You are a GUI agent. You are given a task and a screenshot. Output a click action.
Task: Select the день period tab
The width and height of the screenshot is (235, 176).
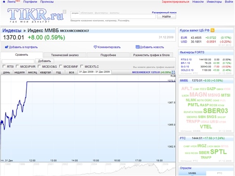tap(7, 72)
